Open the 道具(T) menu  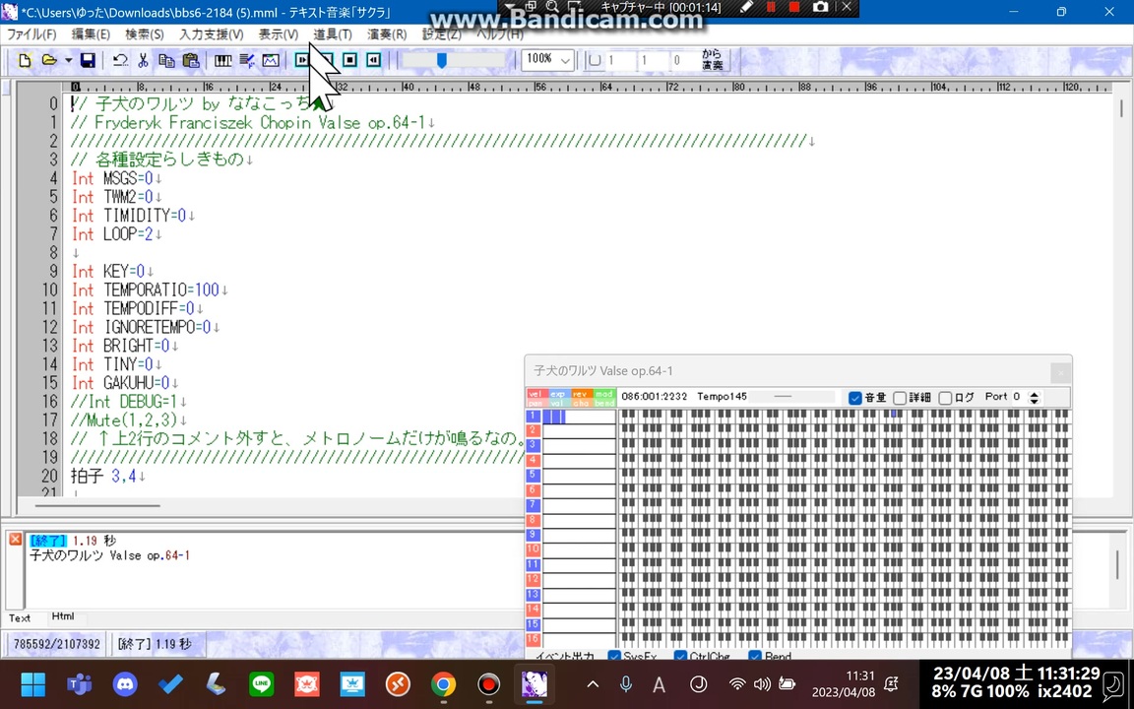333,34
